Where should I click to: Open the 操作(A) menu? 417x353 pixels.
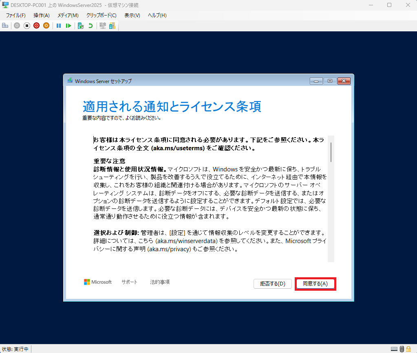42,15
